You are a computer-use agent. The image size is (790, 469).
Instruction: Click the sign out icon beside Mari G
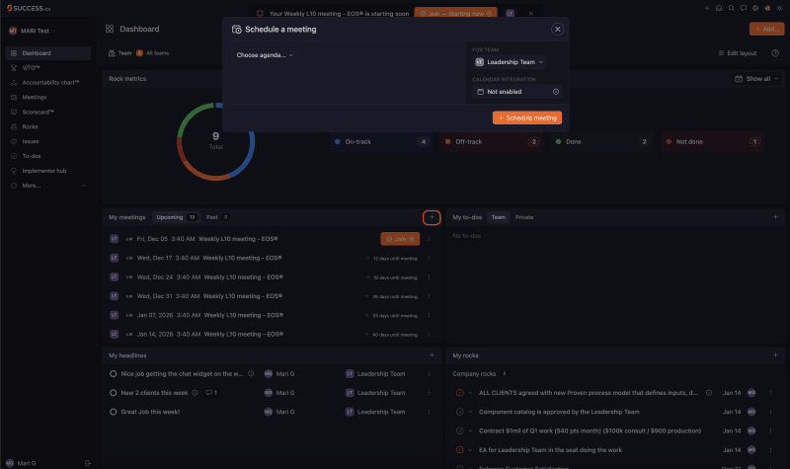88,463
